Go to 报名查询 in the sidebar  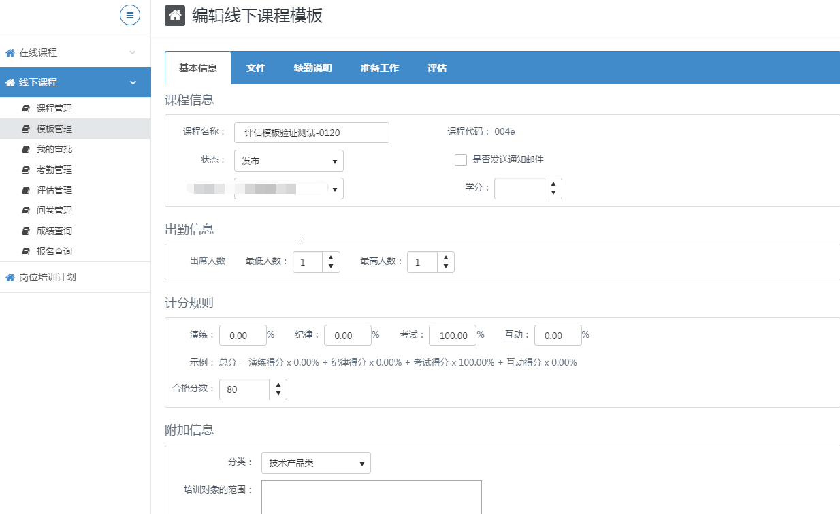(x=54, y=251)
